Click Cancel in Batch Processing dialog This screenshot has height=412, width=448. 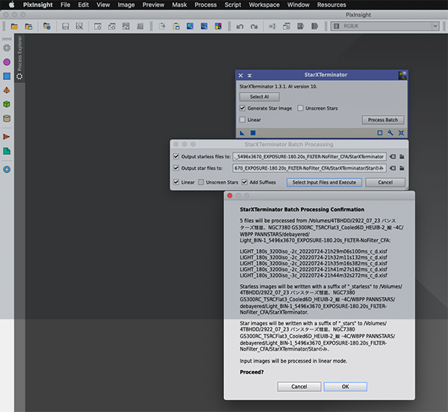pos(385,182)
